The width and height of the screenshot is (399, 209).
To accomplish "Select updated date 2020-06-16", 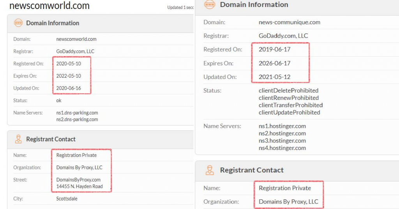I will coord(69,88).
